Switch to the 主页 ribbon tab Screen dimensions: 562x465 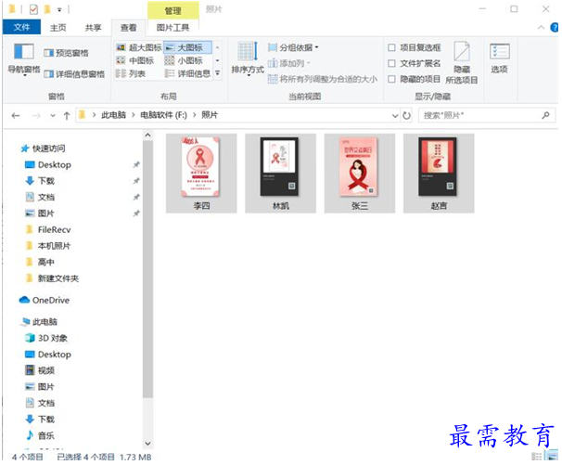57,28
